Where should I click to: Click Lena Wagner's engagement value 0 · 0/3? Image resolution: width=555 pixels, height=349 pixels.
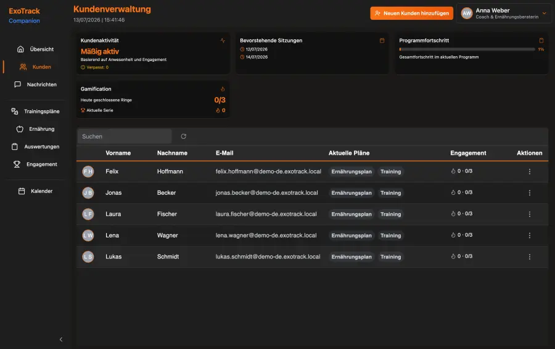pos(461,235)
